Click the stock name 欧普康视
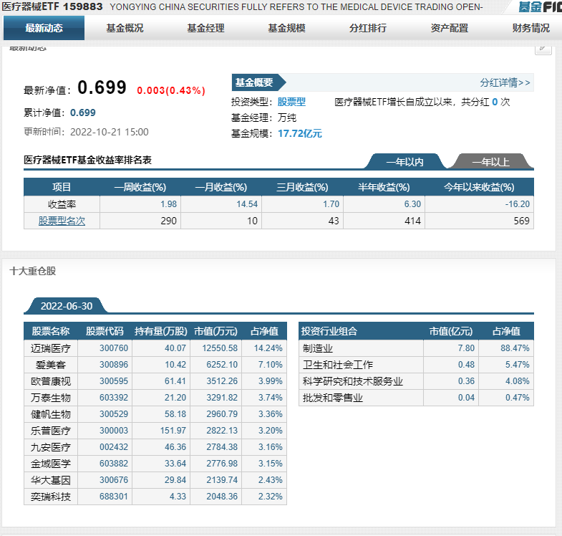Image resolution: width=562 pixels, height=536 pixels. coord(51,381)
